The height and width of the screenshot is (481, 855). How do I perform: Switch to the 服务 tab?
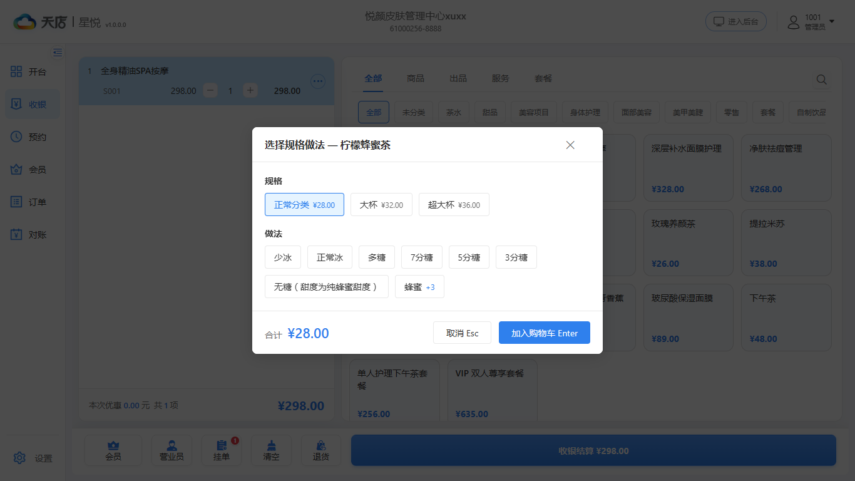tap(501, 78)
